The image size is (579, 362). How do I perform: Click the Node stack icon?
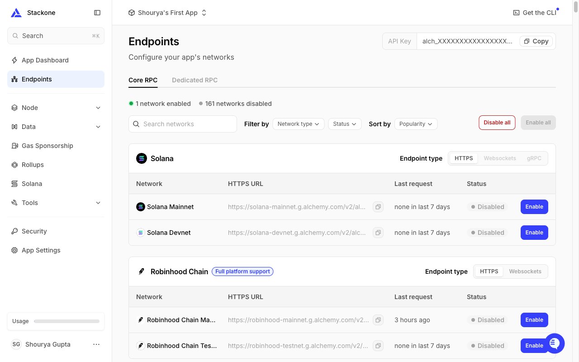[14, 108]
